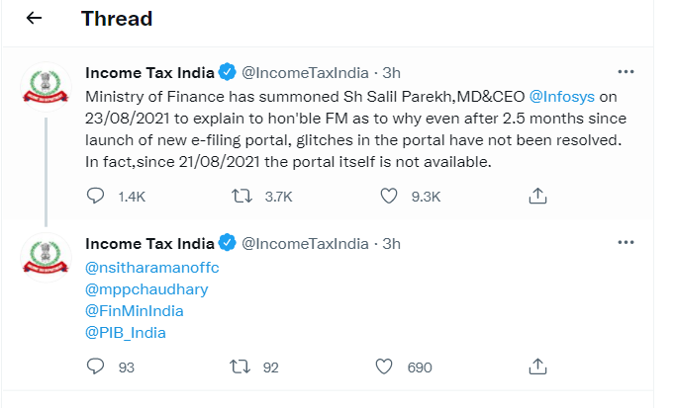Click the Income Tax India avatar on second tweet
The width and height of the screenshot is (676, 408).
pos(45,259)
